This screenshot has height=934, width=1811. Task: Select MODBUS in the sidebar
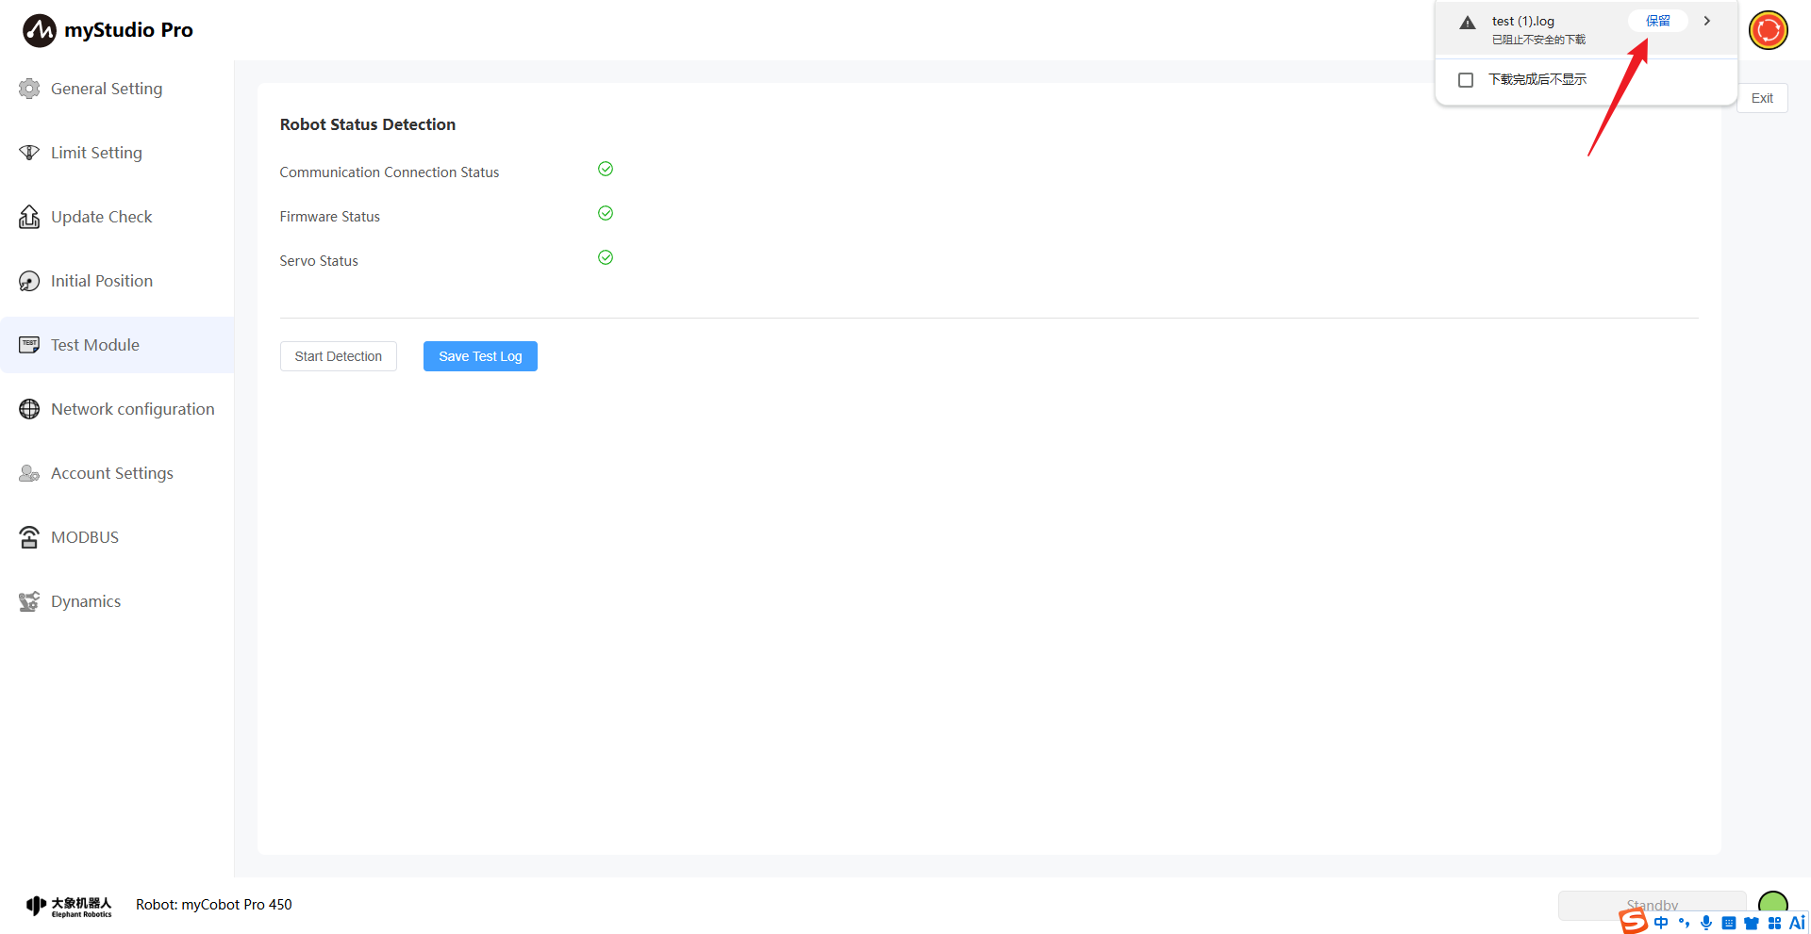click(85, 537)
